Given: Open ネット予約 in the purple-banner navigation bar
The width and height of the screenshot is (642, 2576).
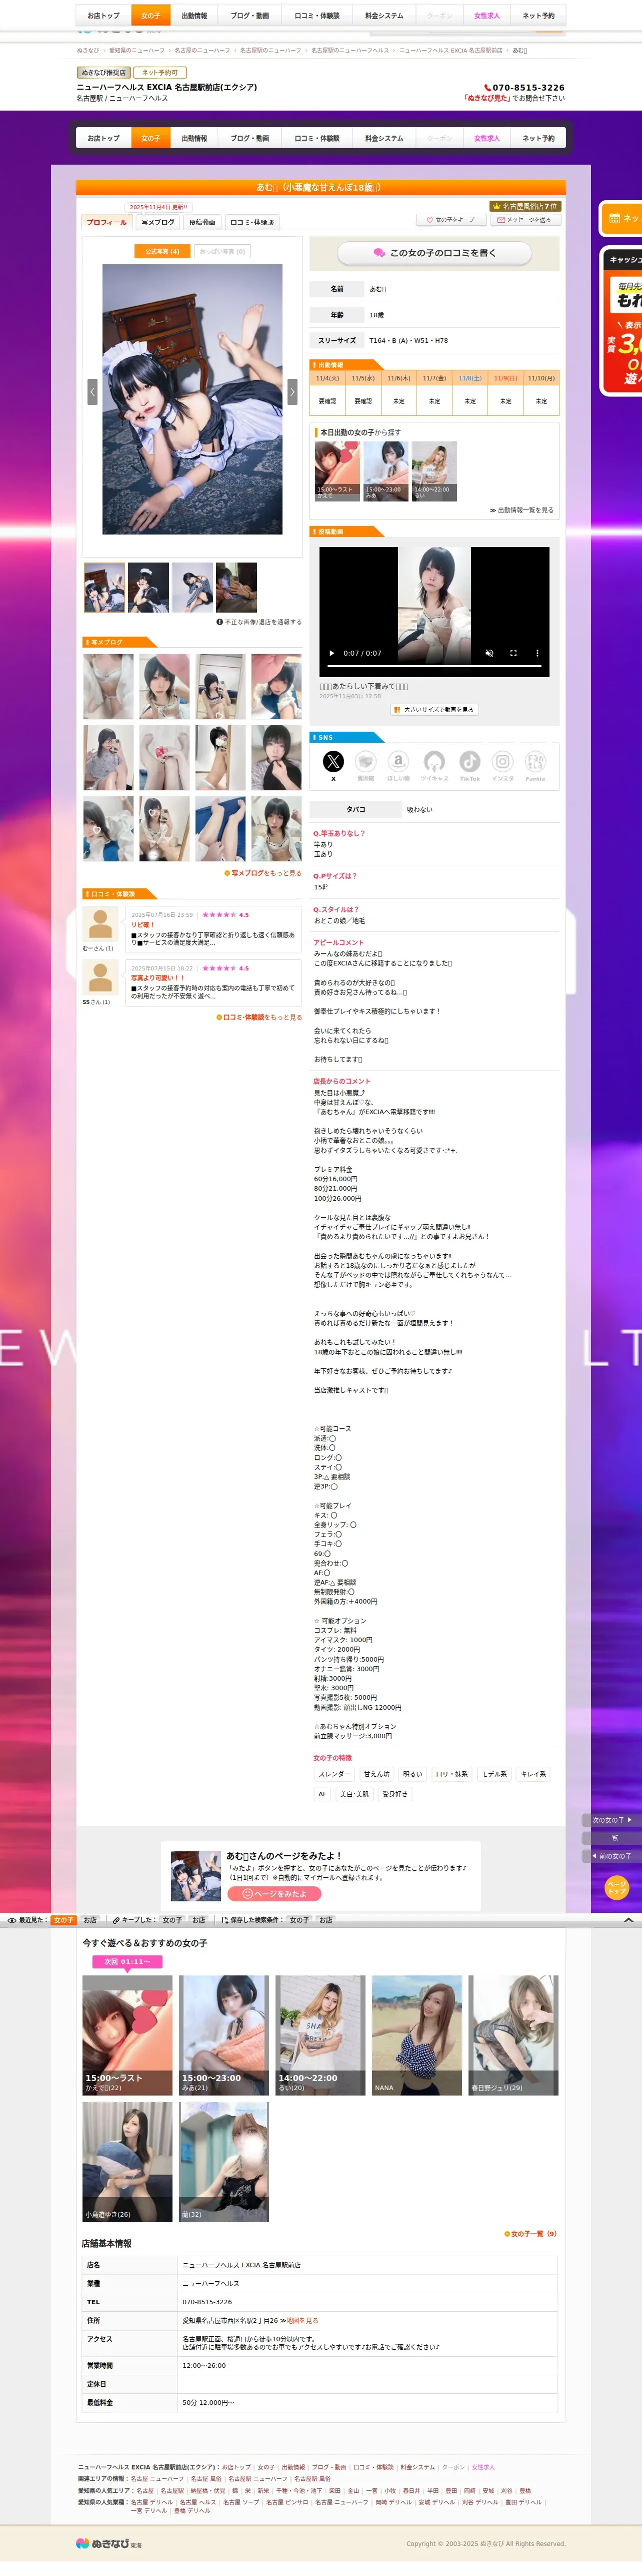Looking at the screenshot, I should click(538, 138).
